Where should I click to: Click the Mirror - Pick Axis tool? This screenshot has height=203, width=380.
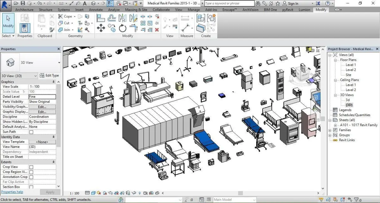pyautogui.click(x=123, y=18)
